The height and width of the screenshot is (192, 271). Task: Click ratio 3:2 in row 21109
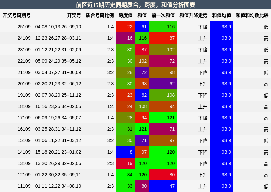click(111, 72)
